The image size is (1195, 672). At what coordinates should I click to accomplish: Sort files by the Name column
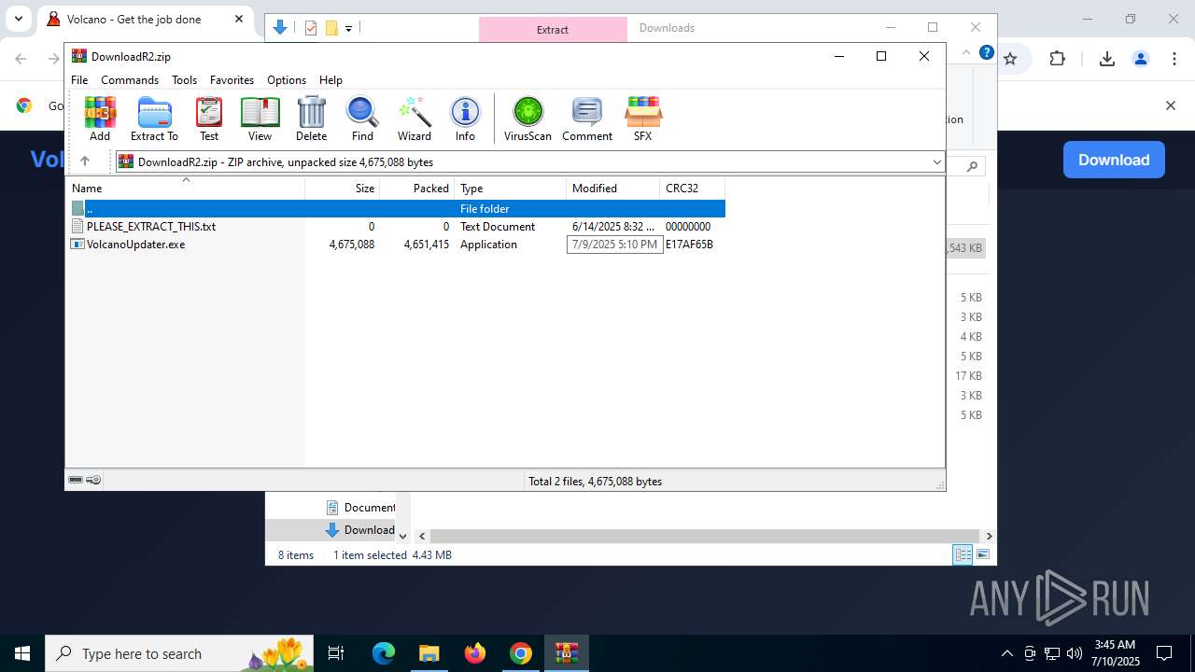pos(187,189)
